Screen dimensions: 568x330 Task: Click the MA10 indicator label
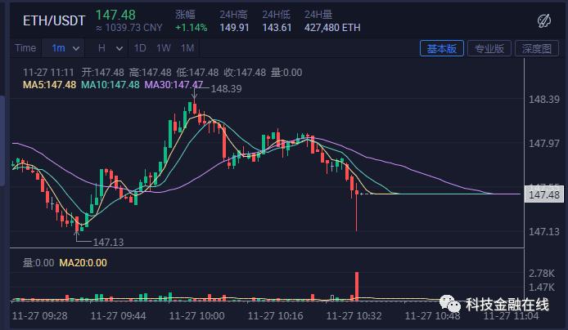tap(110, 85)
